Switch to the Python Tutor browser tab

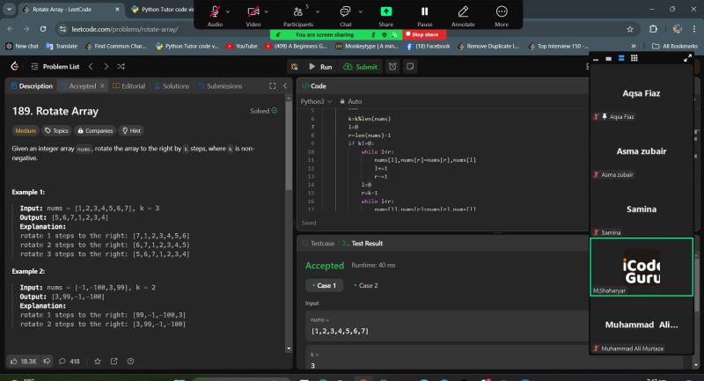pos(164,10)
